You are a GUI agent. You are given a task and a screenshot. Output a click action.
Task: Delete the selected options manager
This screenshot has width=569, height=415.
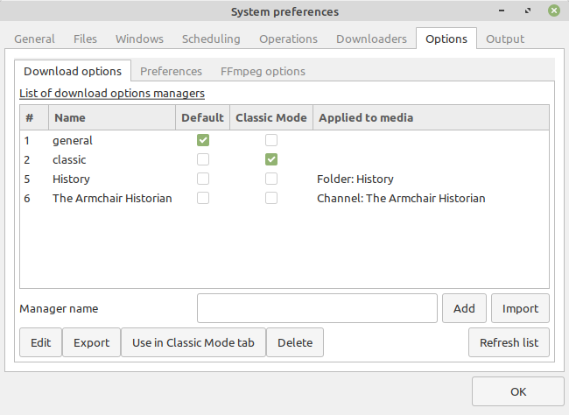pyautogui.click(x=295, y=342)
